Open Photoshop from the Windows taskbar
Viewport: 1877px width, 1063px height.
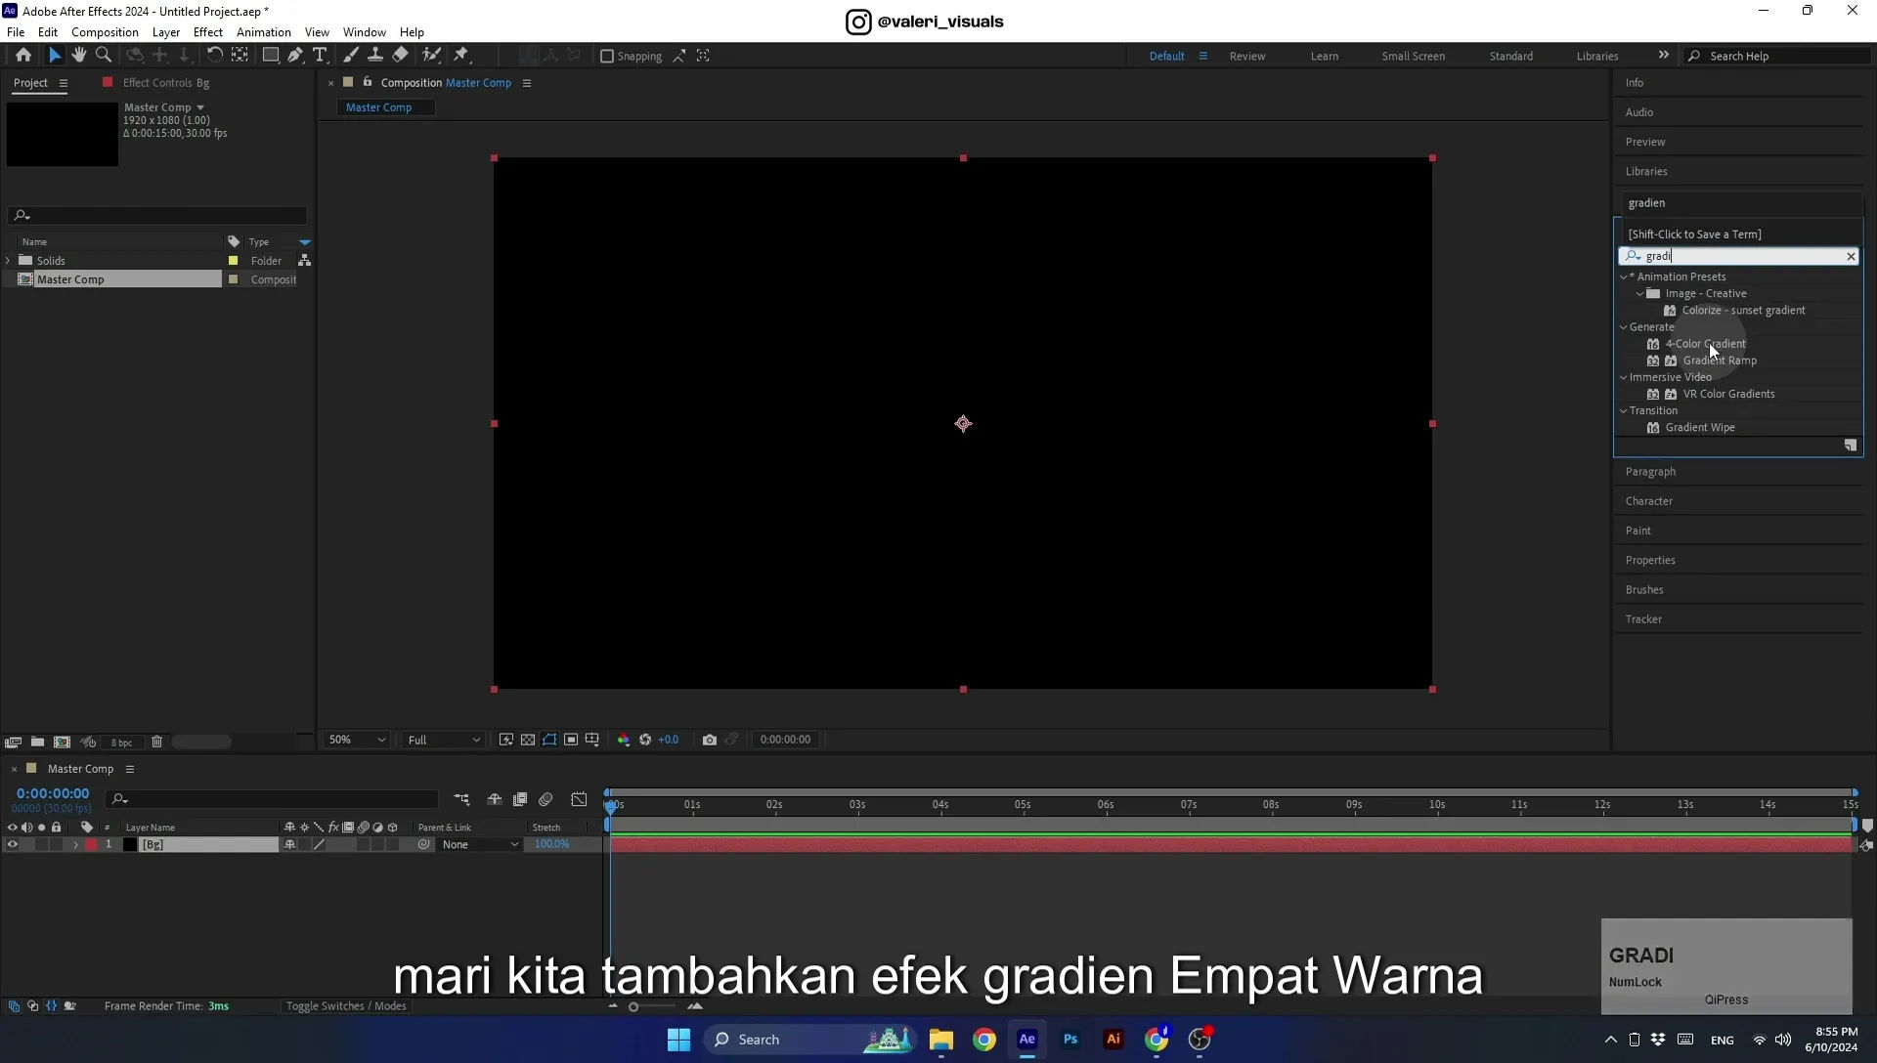[1070, 1039]
